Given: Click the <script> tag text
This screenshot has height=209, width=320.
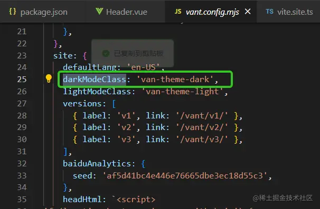Looking at the screenshot, I should (136, 199).
